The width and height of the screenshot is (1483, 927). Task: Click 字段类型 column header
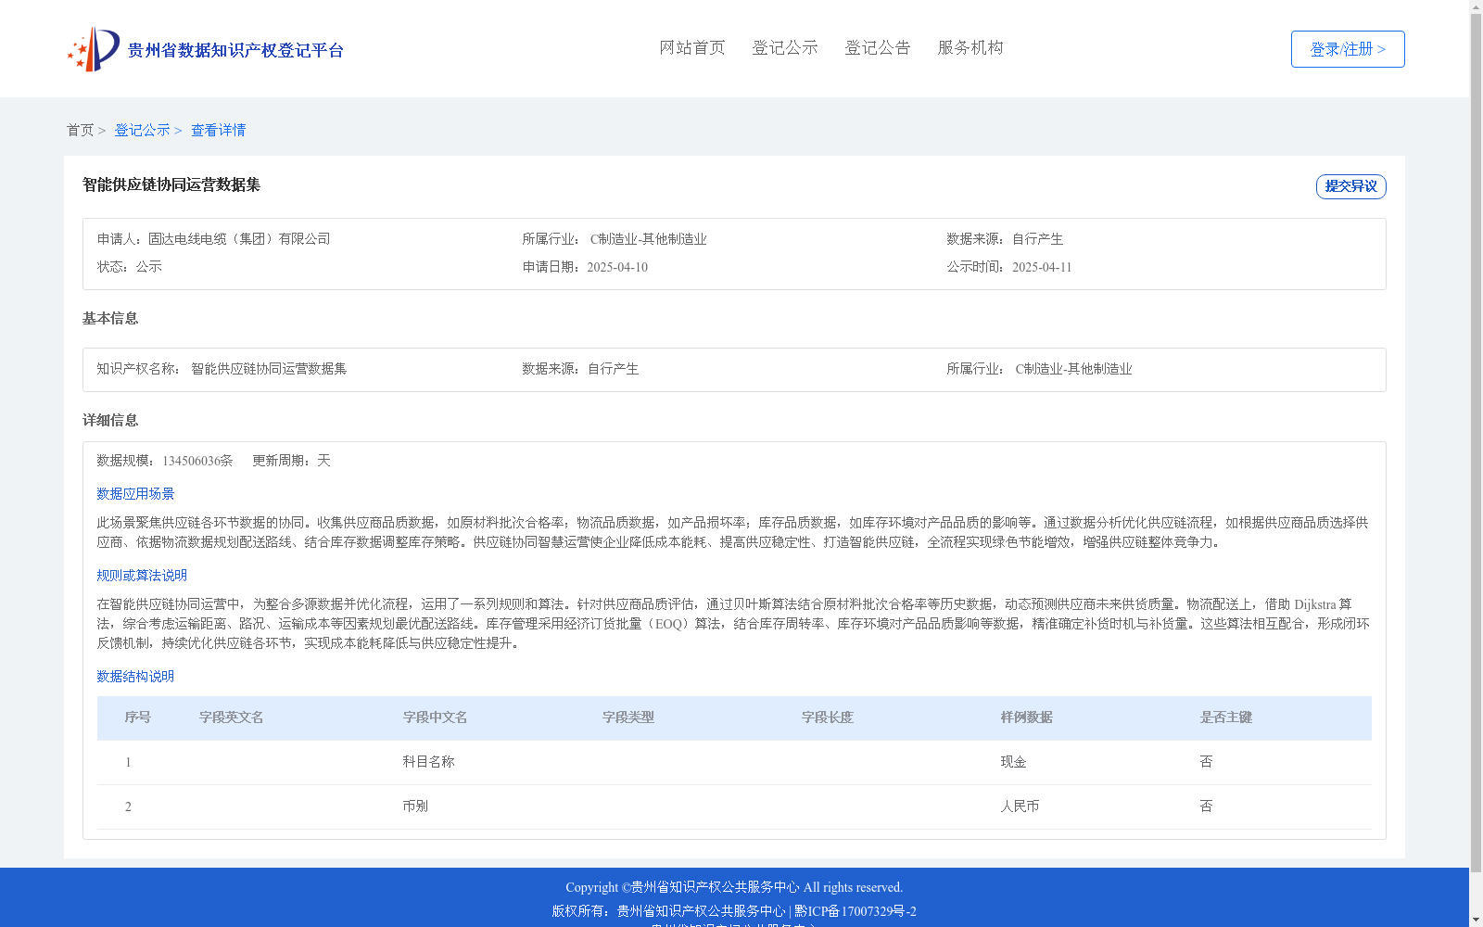point(628,717)
